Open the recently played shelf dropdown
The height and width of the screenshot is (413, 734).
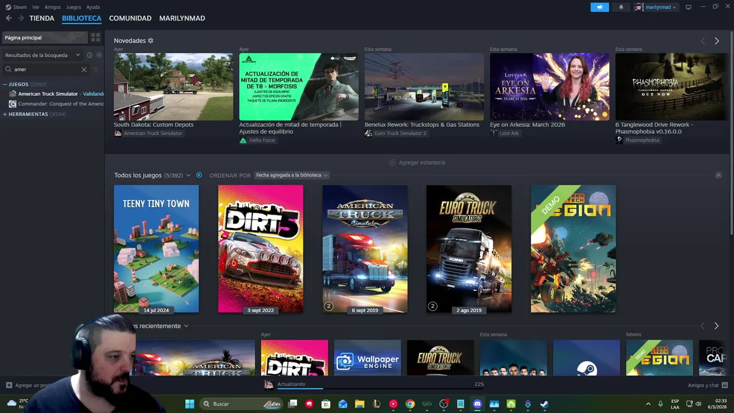186,326
